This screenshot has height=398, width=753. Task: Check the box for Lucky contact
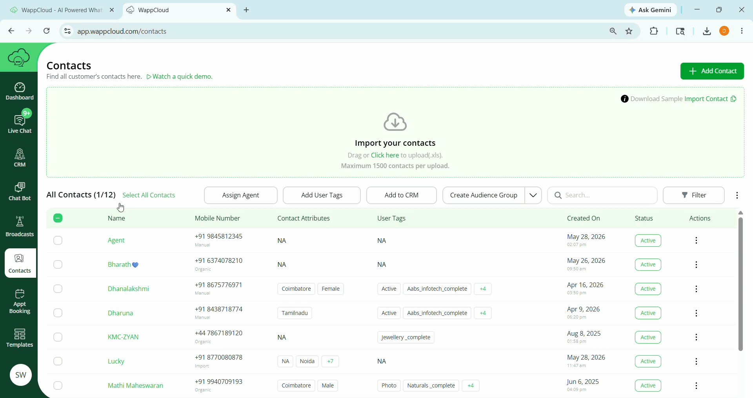[58, 362]
